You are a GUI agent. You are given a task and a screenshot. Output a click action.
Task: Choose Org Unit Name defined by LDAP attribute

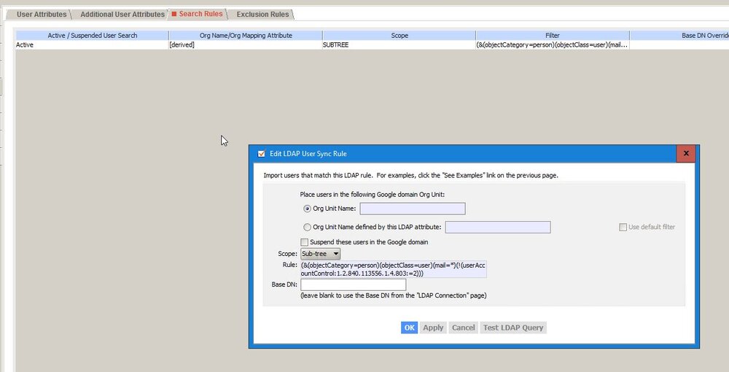307,228
